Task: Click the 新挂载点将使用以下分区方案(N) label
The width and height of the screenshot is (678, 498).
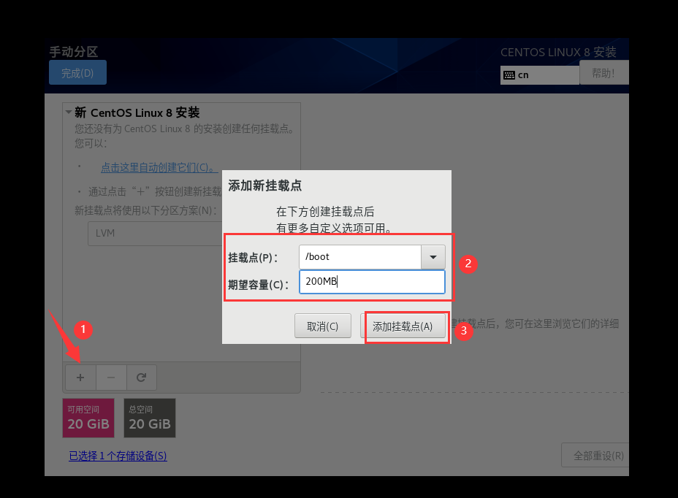Action: (x=145, y=210)
